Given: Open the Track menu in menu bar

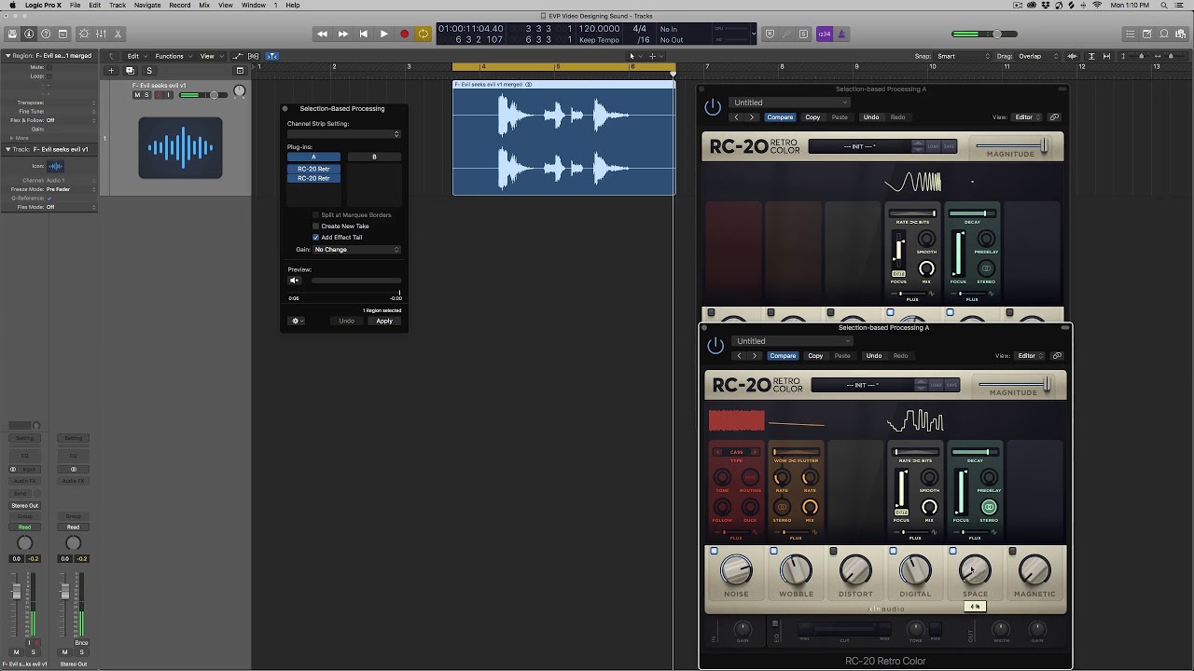Looking at the screenshot, I should point(118,6).
